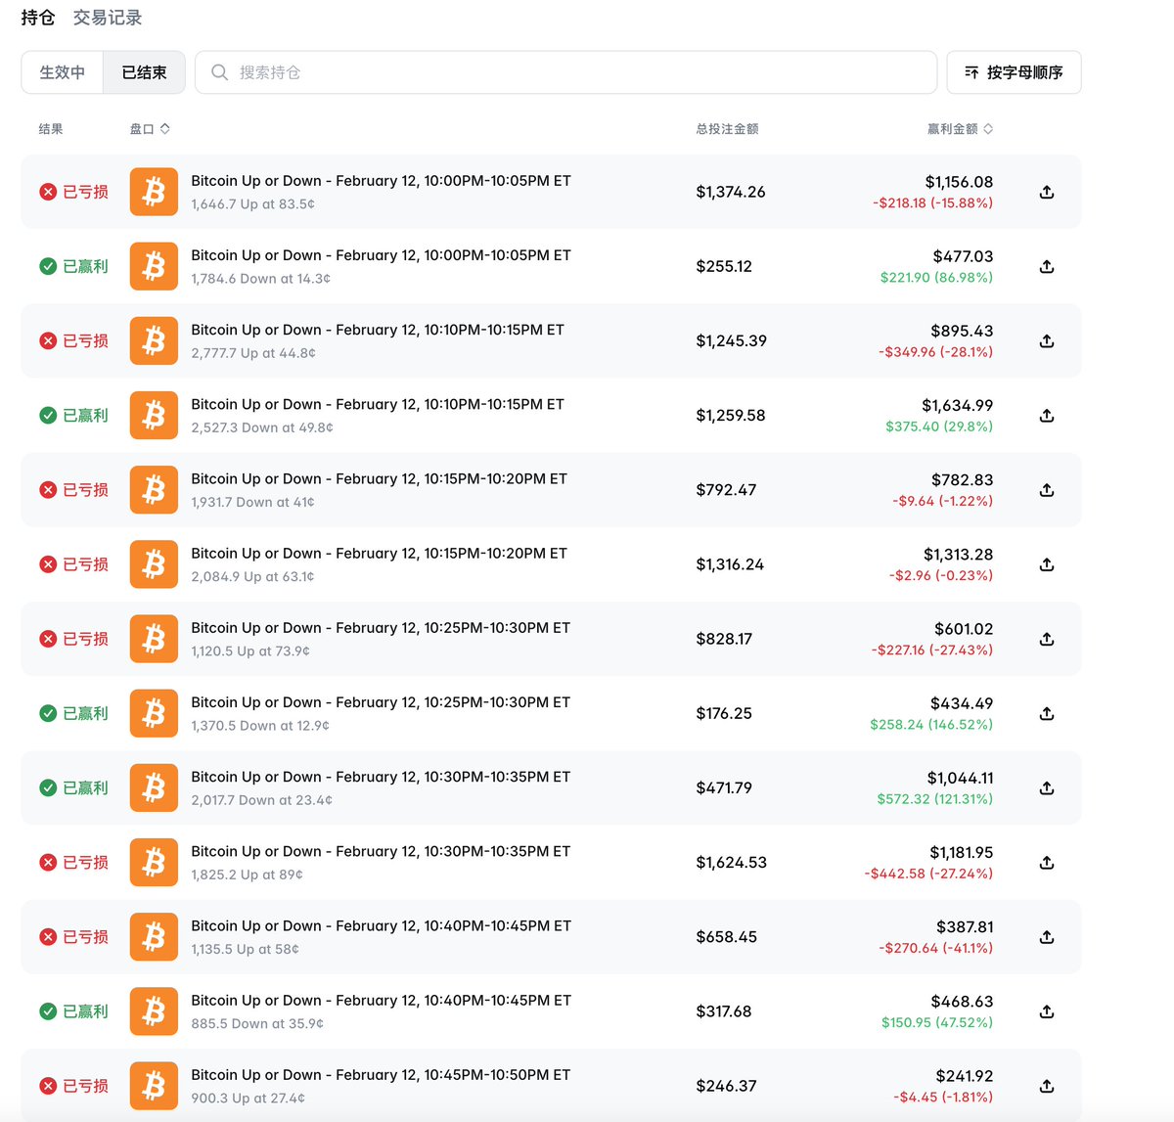Select the 已结束 (ended) filter
This screenshot has height=1122, width=1174.
point(144,72)
